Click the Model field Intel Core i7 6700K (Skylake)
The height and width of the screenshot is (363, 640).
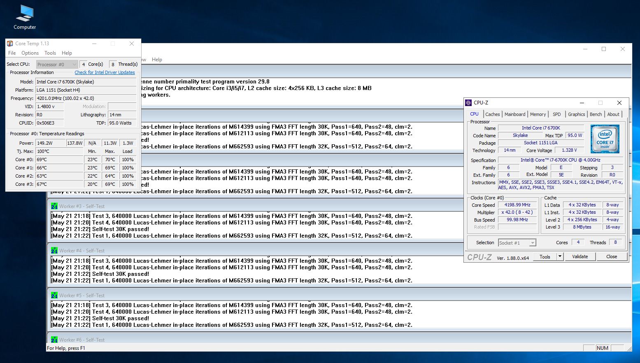coord(86,82)
